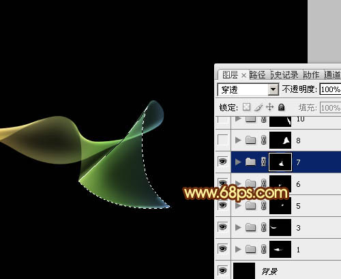Select the layer name 背景
This screenshot has width=341, height=279.
click(269, 271)
